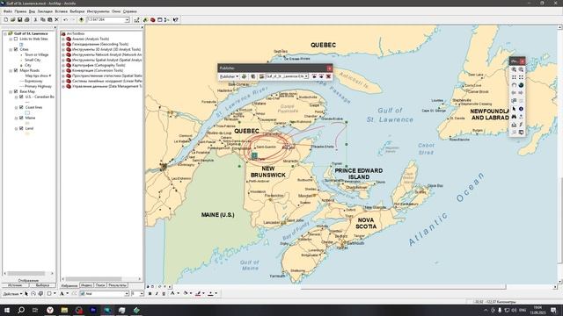The width and height of the screenshot is (563, 316).
Task: Expand Geocoding Tools toolbox
Action: tap(63, 44)
